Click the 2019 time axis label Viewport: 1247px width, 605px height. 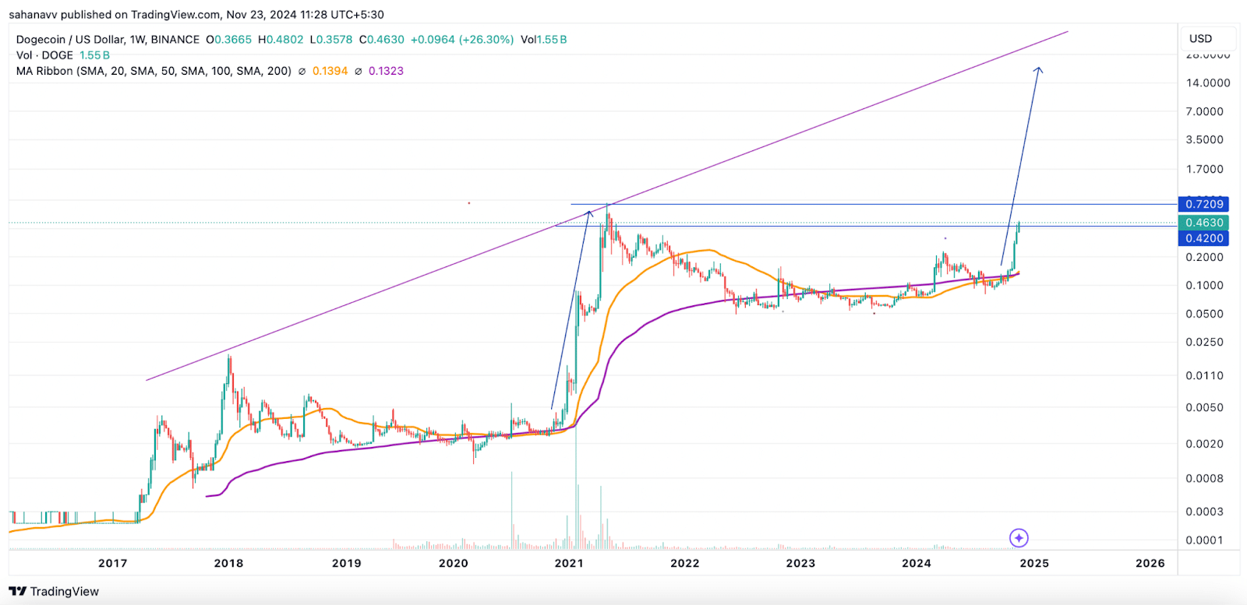pos(346,563)
